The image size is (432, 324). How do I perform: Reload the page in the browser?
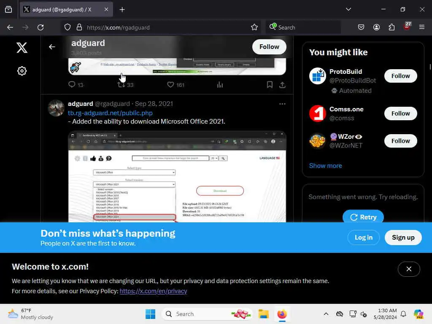40,27
